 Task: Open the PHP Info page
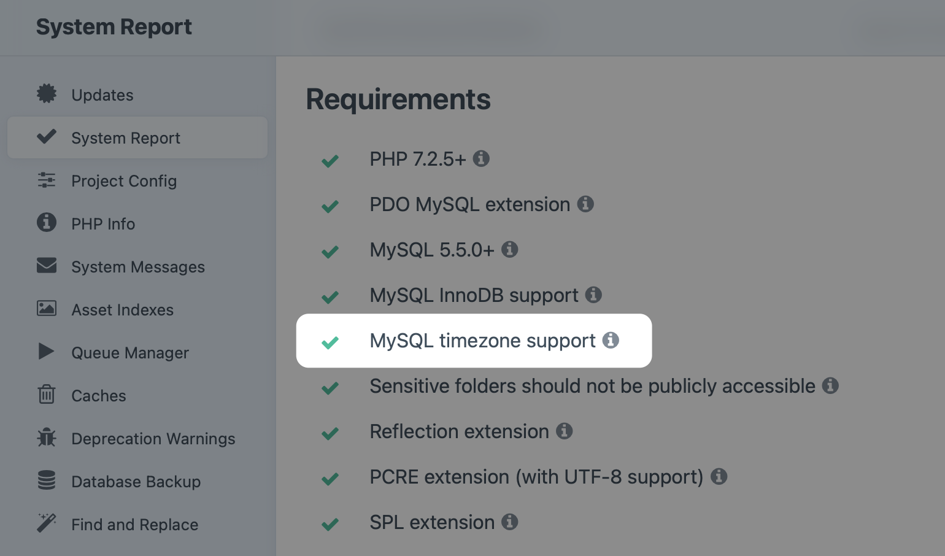[137, 223]
